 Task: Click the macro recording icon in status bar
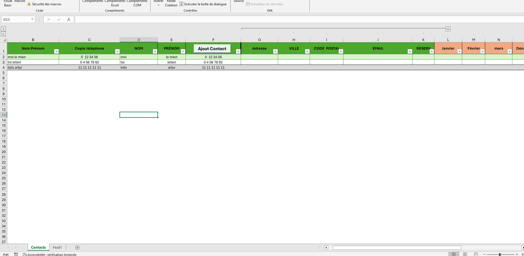pos(16,254)
